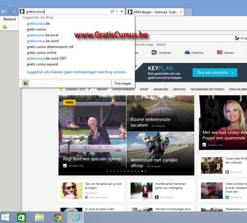Click the Toevoegen button

123,83
